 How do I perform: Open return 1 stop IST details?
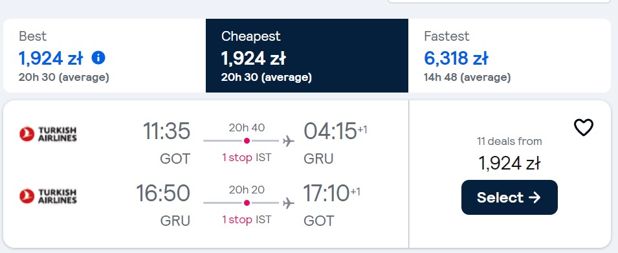(x=247, y=219)
